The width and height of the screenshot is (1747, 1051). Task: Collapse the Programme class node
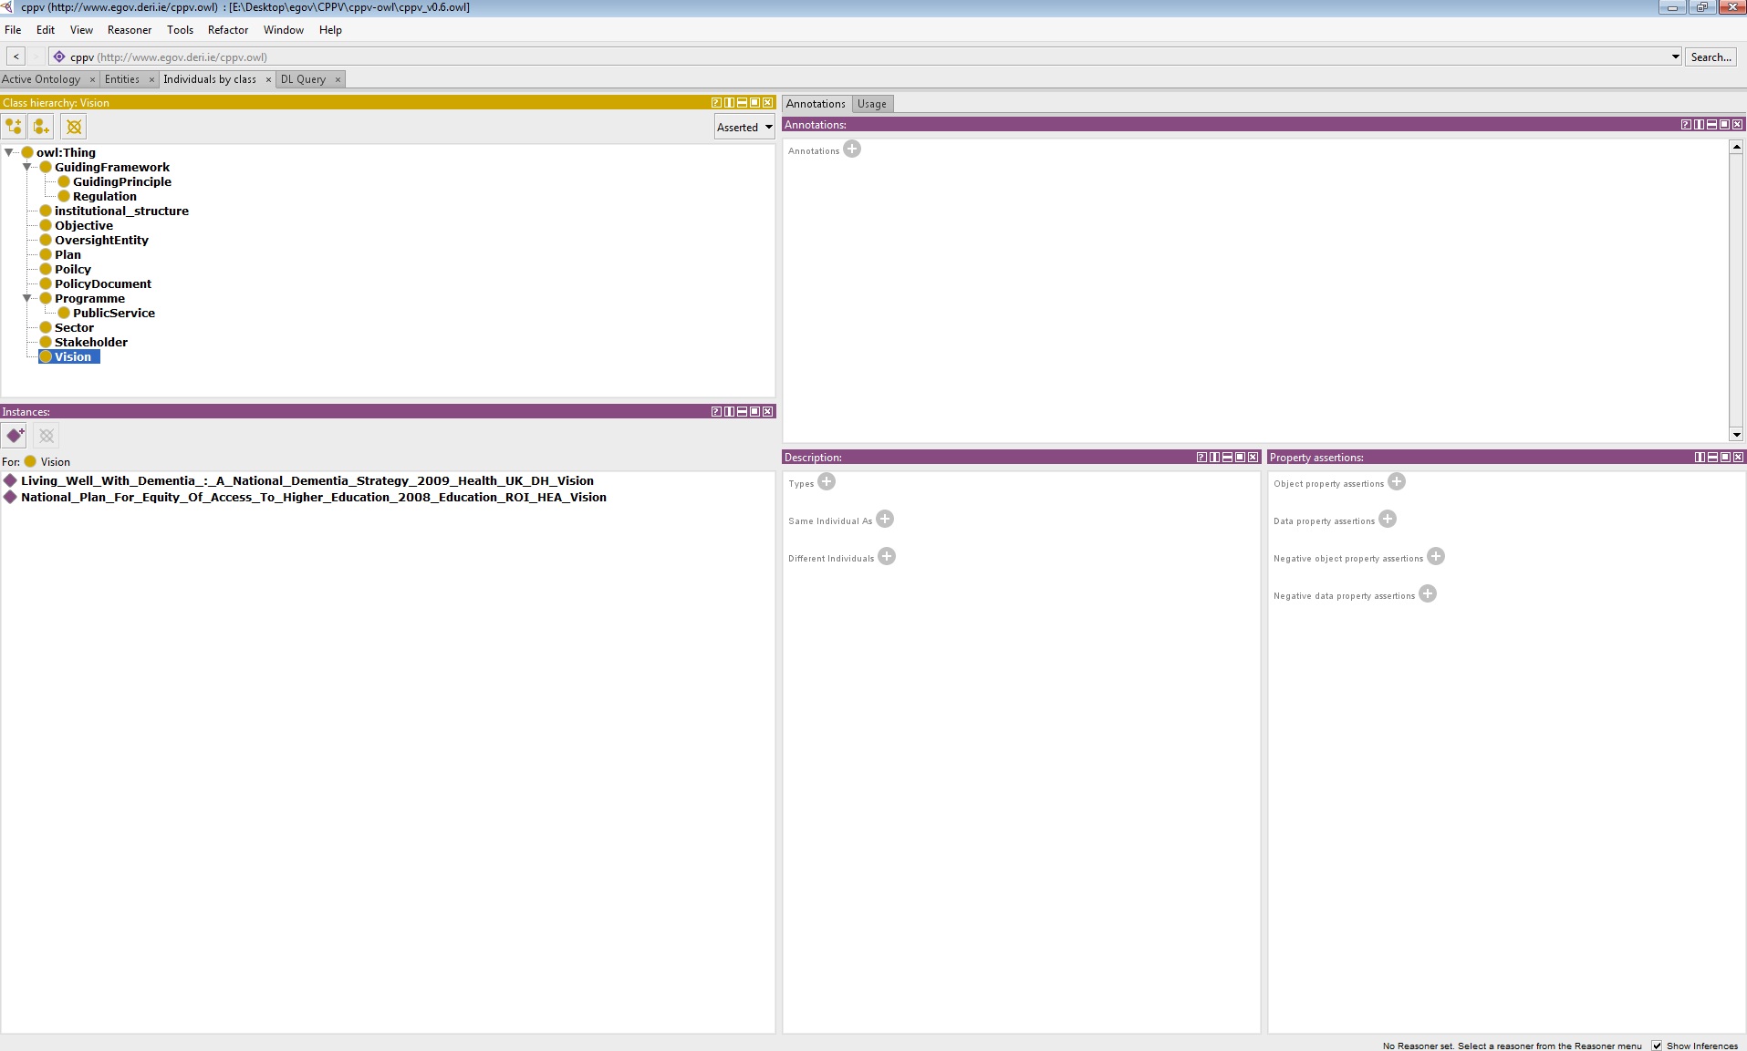pyautogui.click(x=27, y=298)
